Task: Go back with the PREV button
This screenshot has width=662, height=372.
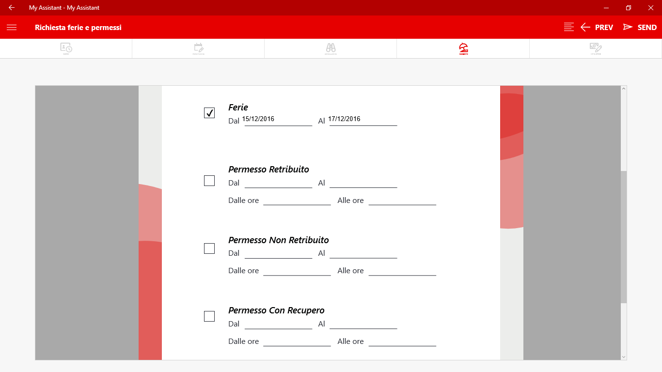Action: pos(597,27)
